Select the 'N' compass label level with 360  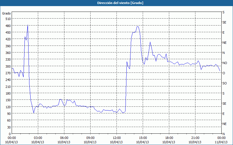pyautogui.click(x=223, y=53)
